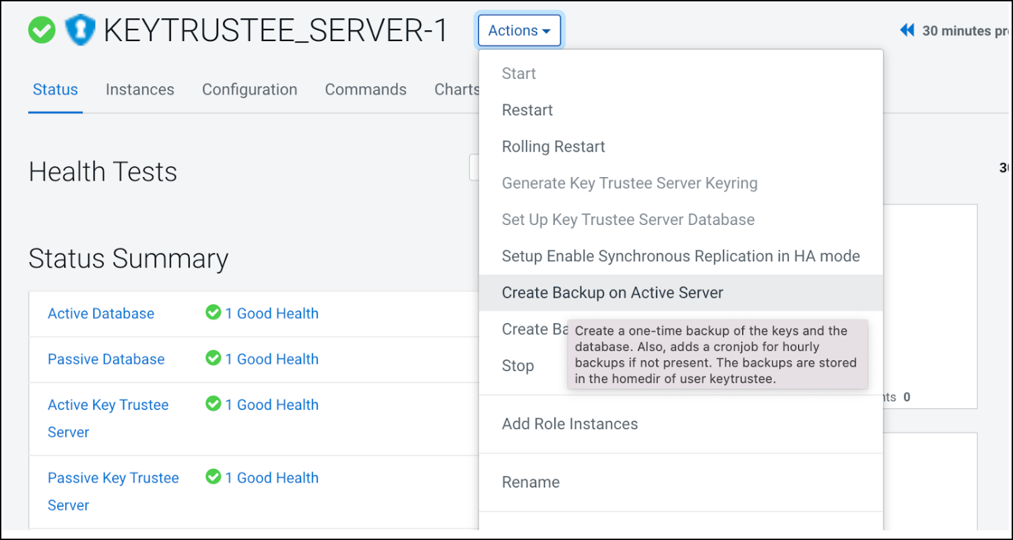Click Passive Database green check icon
Image resolution: width=1013 pixels, height=540 pixels.
tap(214, 359)
